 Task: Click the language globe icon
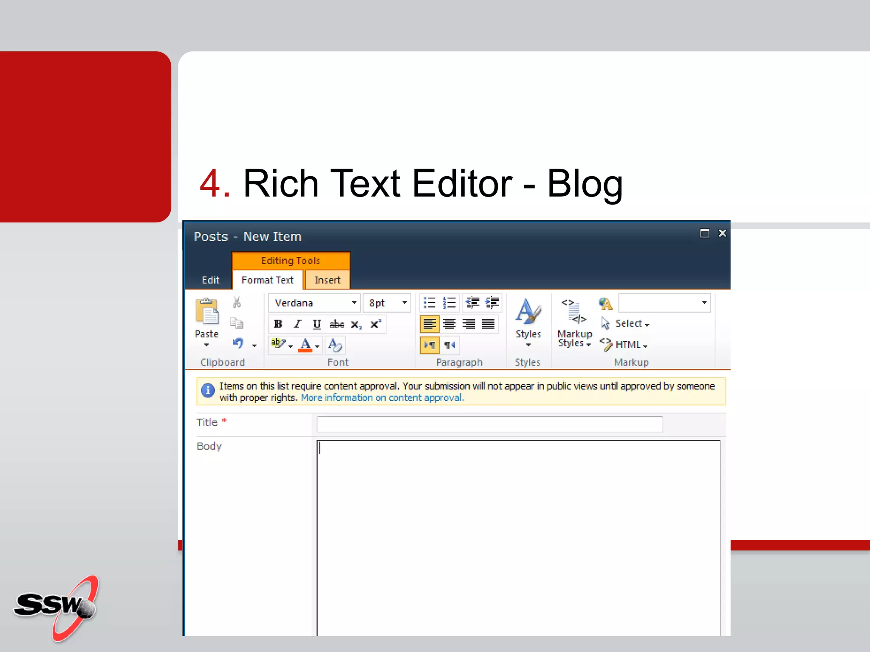pos(605,304)
